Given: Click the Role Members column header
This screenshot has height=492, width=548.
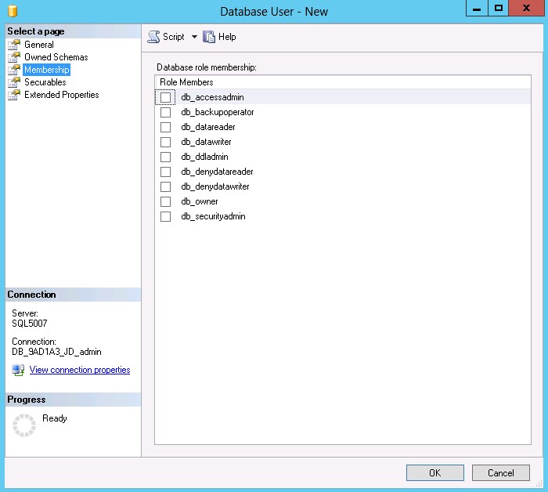Looking at the screenshot, I should (x=186, y=82).
